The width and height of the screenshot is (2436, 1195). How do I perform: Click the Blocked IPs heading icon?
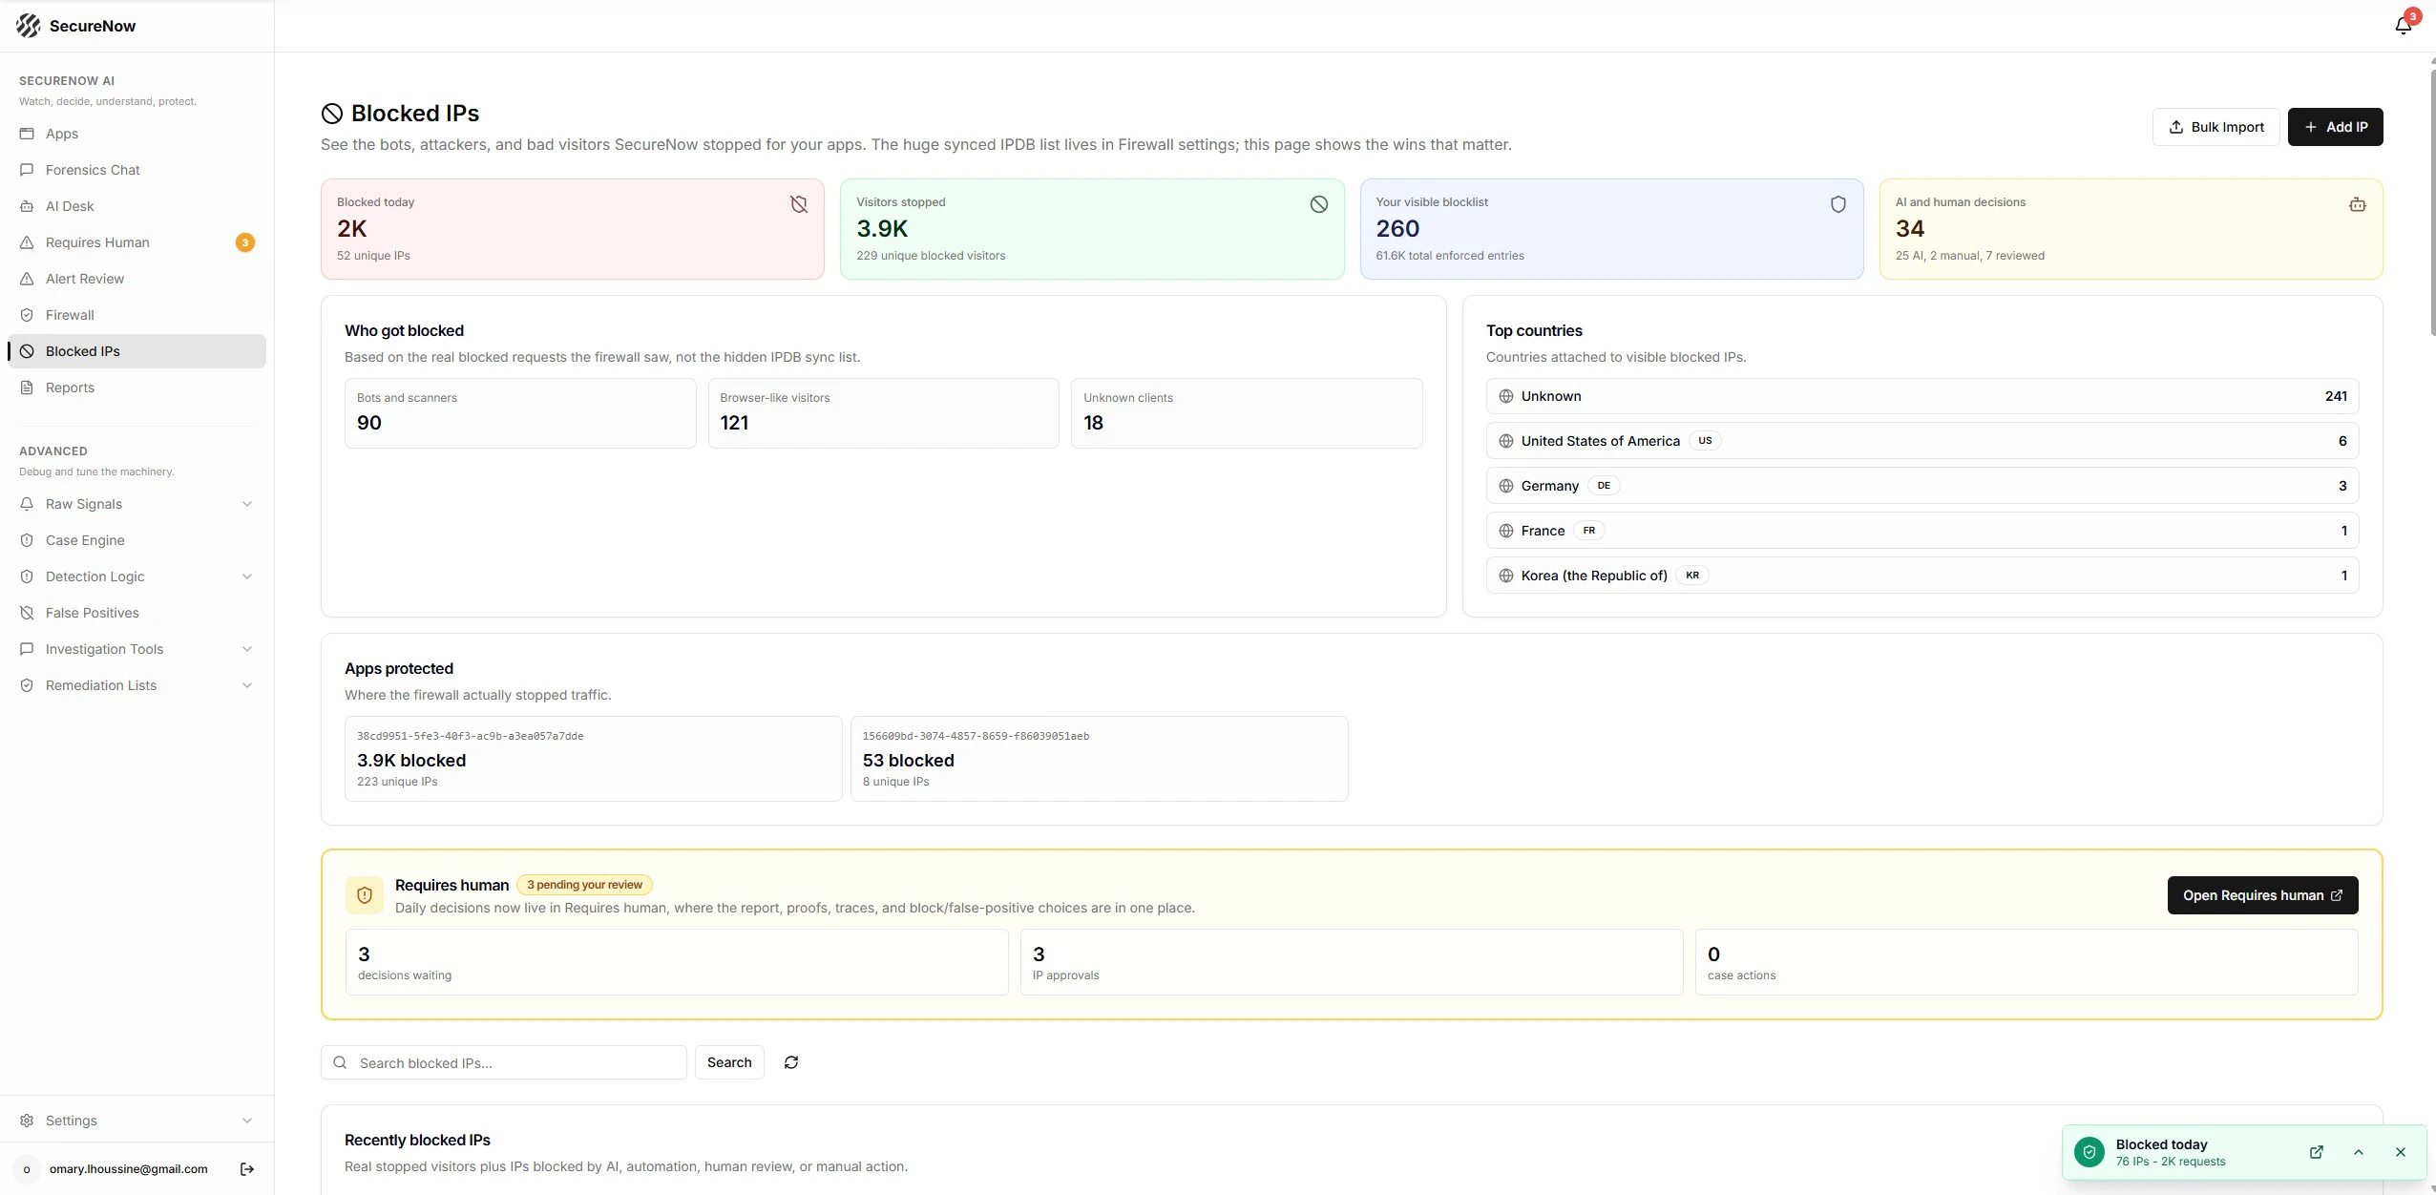(331, 114)
